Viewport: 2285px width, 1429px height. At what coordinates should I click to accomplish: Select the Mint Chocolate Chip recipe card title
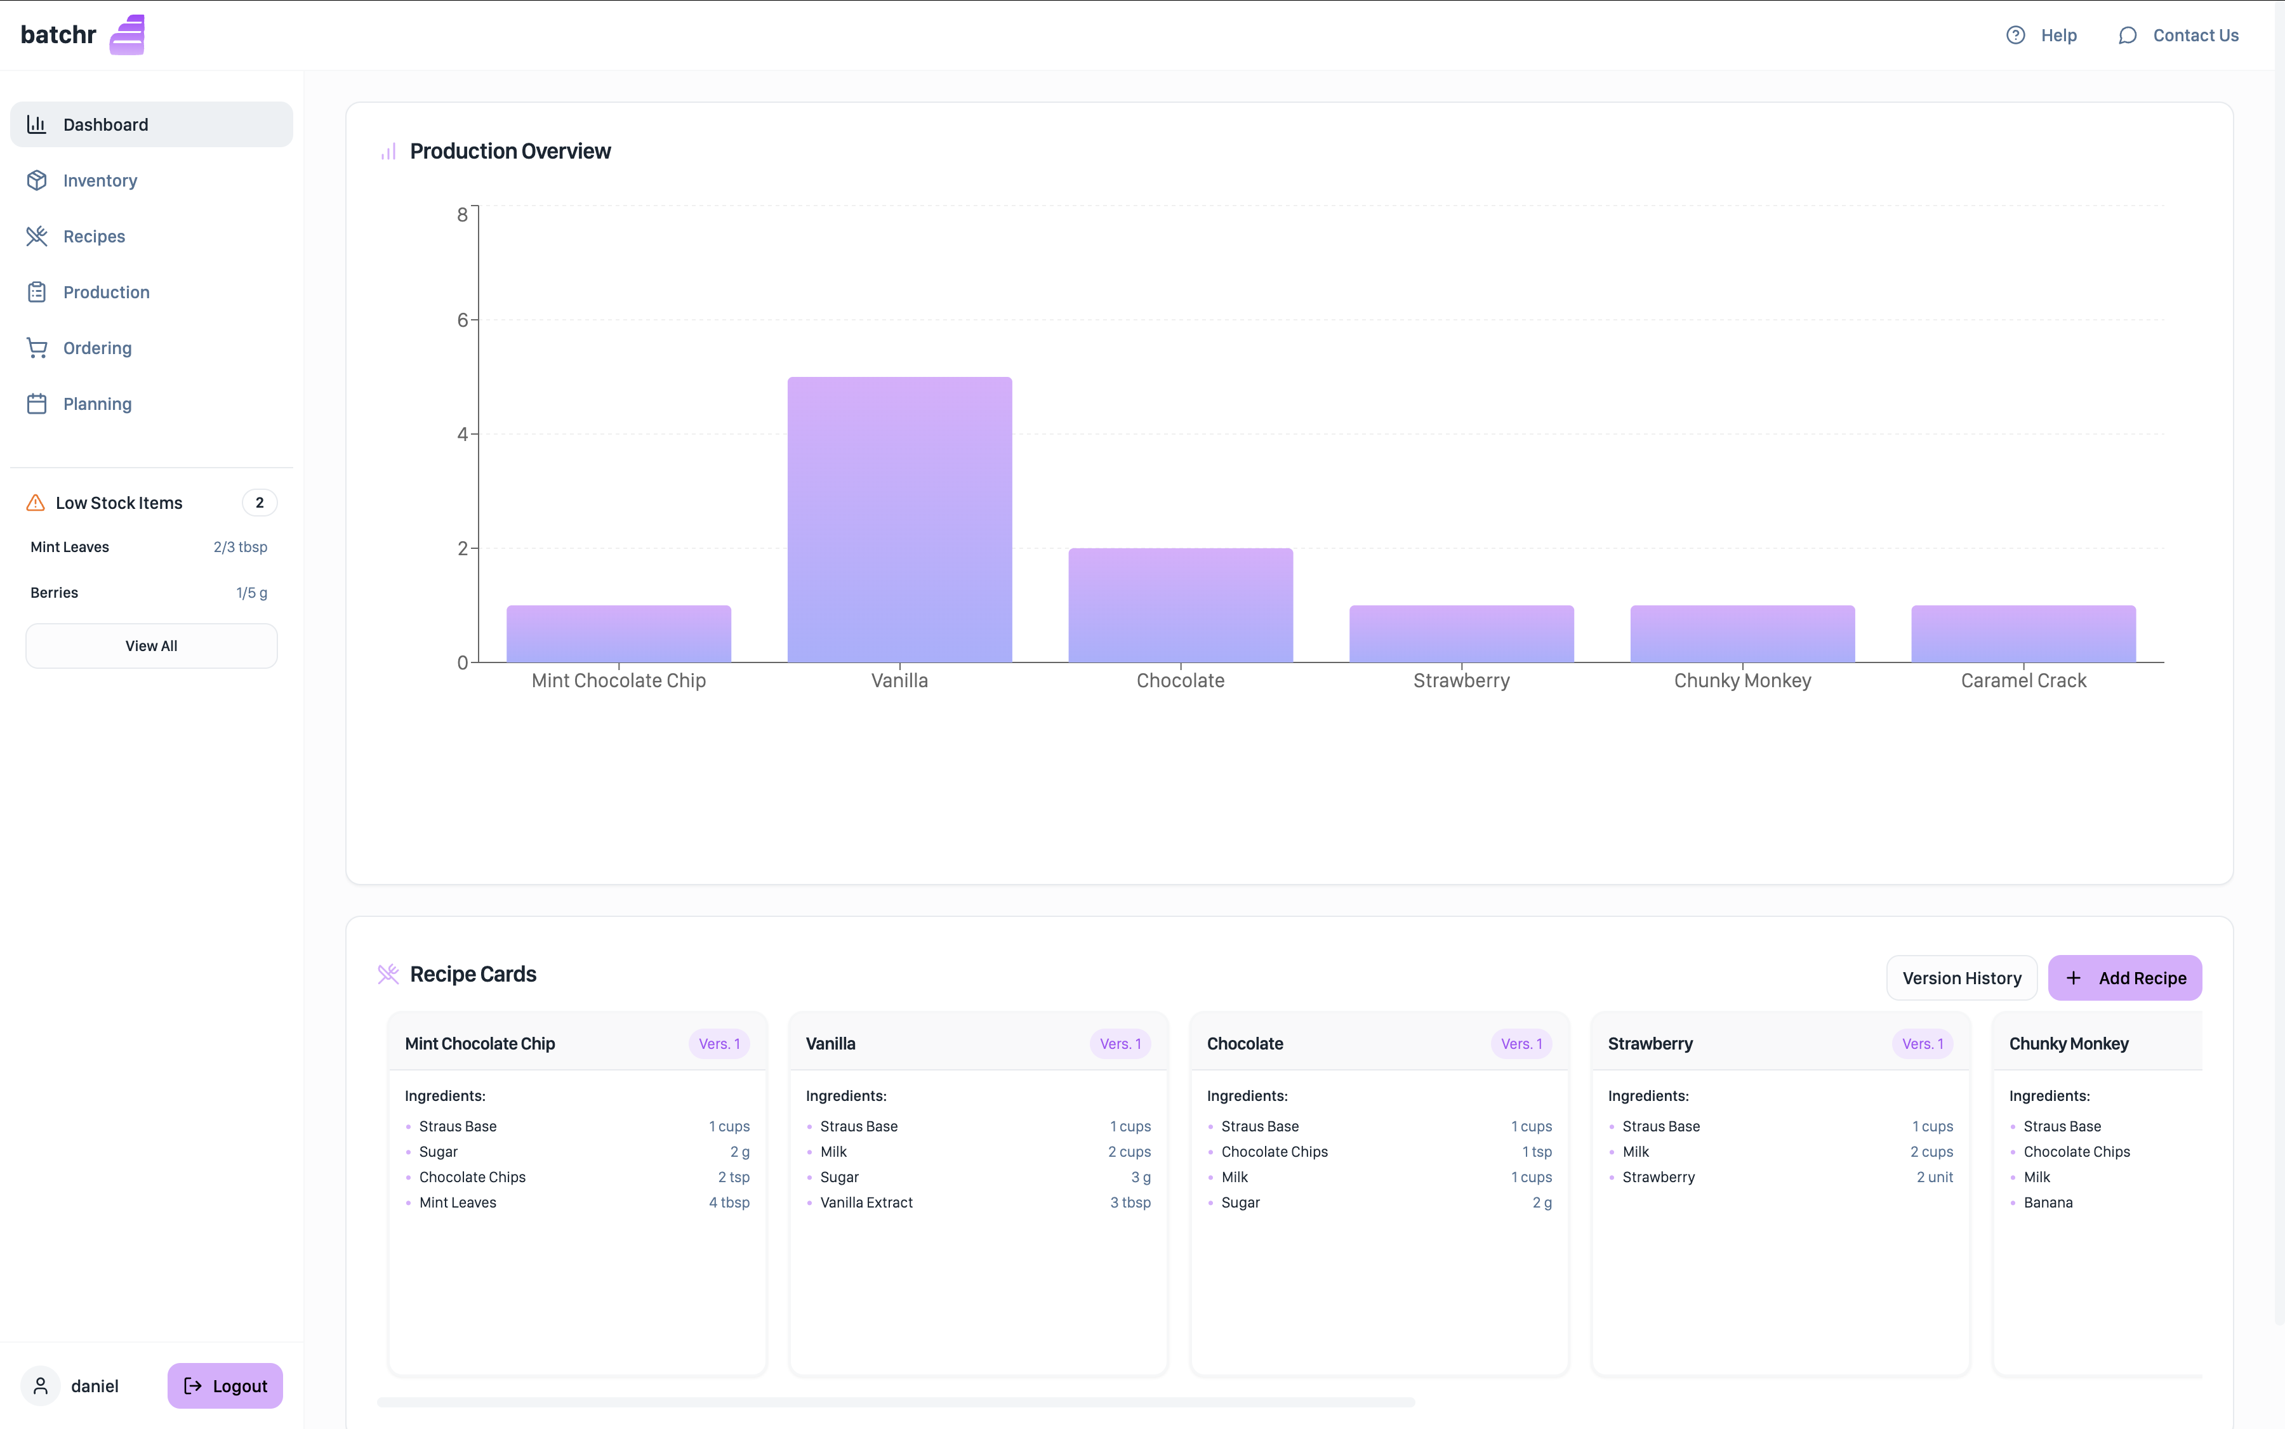click(479, 1043)
